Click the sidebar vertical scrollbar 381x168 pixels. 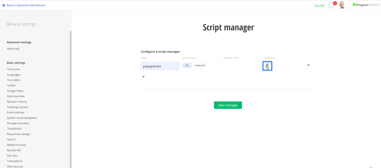pyautogui.click(x=71, y=99)
